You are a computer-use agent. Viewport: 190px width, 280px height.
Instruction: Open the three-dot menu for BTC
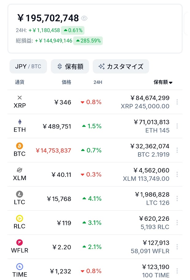pos(177,150)
